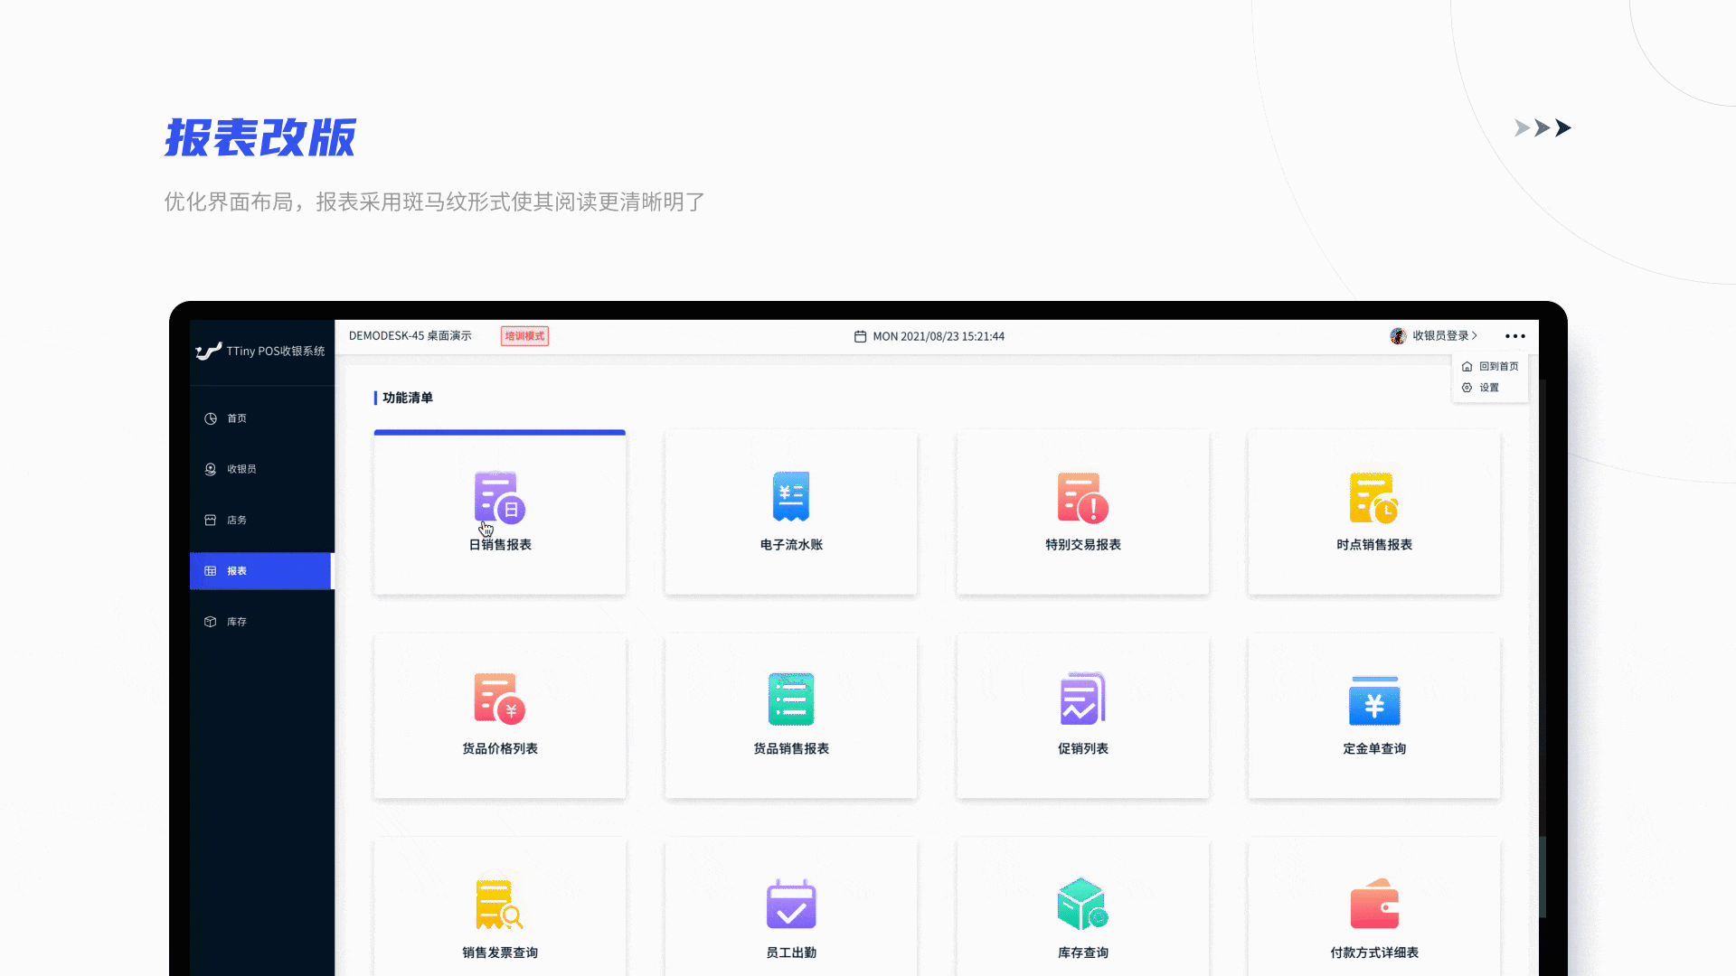Open the 销售发票查询 icon
1736x976 pixels.
(499, 903)
